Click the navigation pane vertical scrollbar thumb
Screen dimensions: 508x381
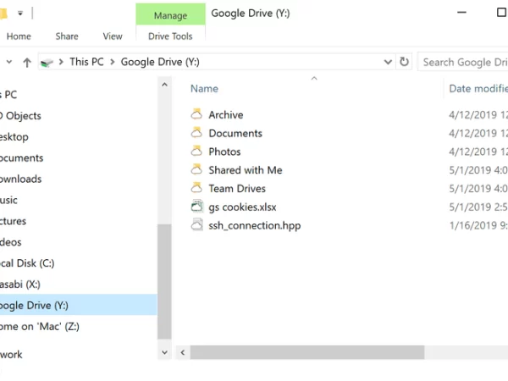tap(164, 281)
